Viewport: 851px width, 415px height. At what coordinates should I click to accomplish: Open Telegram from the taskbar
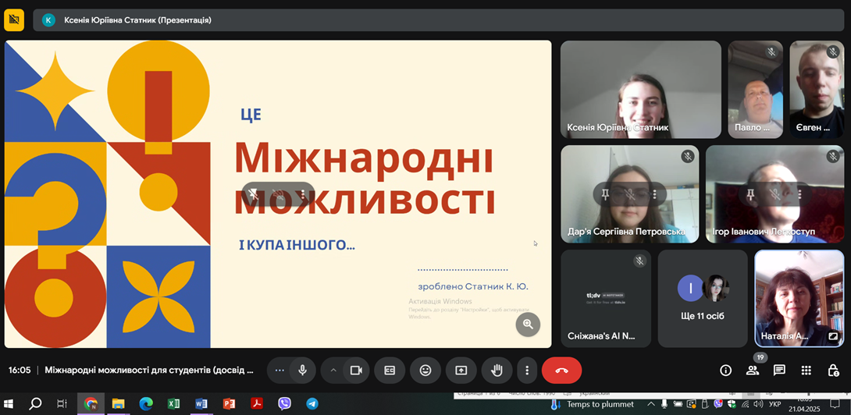(x=312, y=403)
